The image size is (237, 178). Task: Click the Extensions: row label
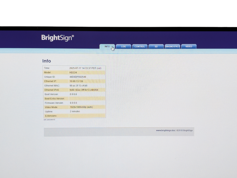click(51, 116)
